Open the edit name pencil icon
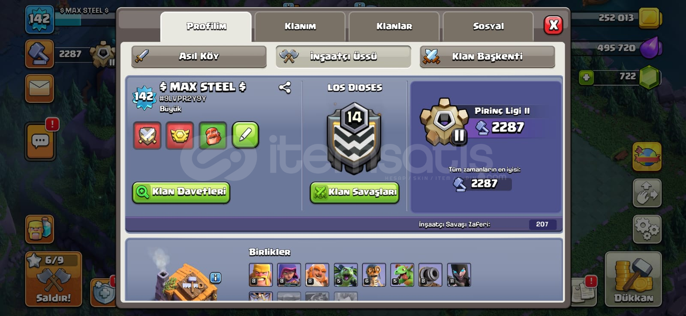Screen dimensions: 686x316 pyautogui.click(x=245, y=135)
